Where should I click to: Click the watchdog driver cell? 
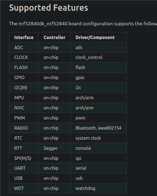pos(98,188)
